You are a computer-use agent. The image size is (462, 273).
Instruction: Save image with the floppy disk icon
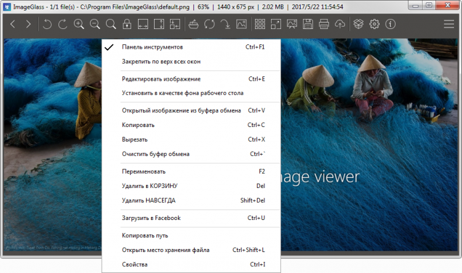[308, 24]
